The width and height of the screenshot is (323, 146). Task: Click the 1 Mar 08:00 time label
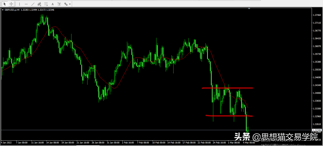pyautogui.click(x=234, y=142)
